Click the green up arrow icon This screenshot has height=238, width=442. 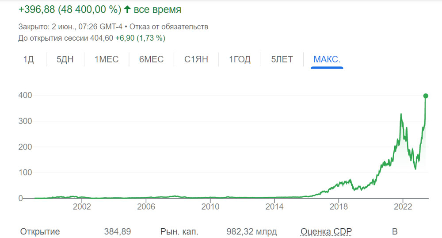click(x=127, y=10)
